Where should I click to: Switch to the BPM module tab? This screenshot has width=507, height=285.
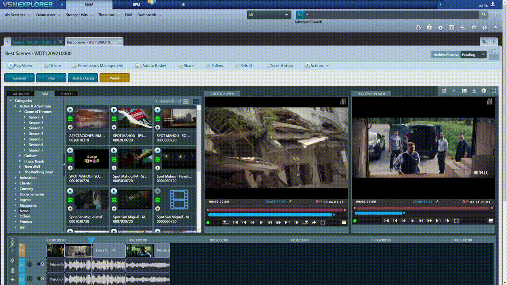[136, 4]
